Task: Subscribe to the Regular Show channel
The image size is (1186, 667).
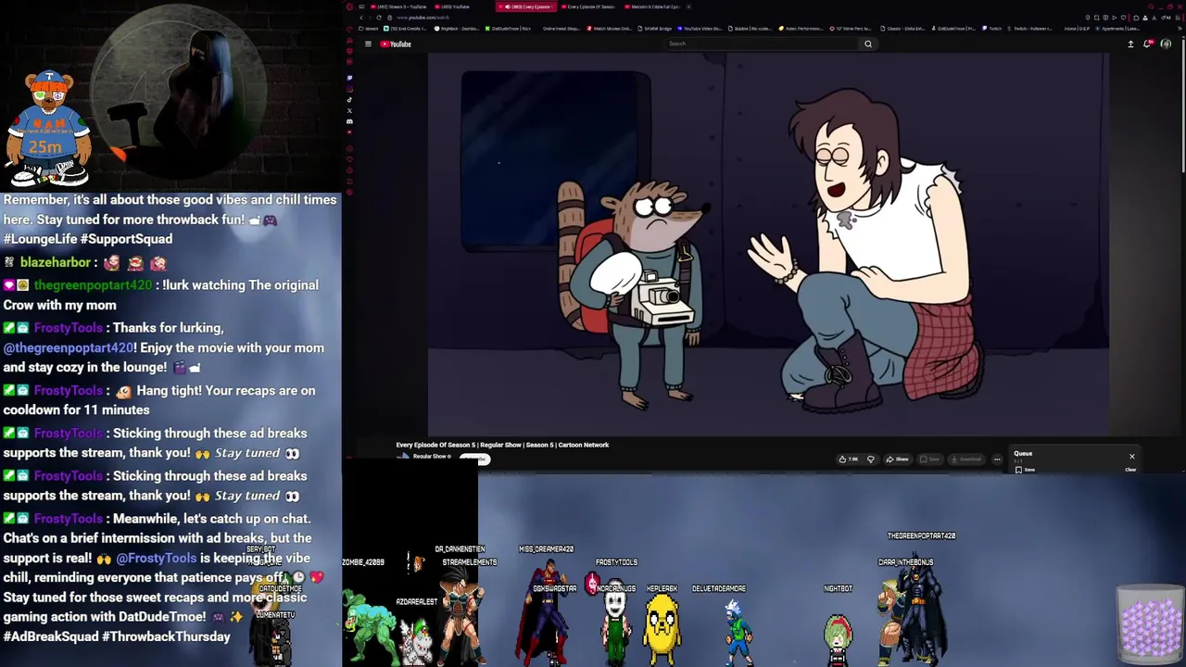Action: point(475,459)
